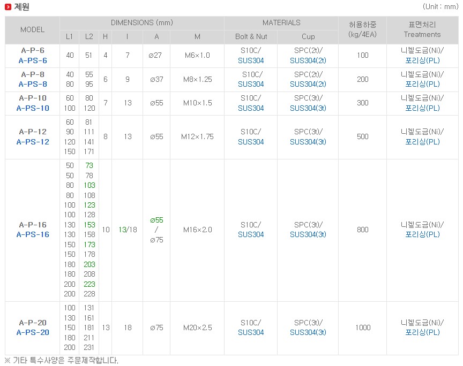
Task: Click the 표면처리 Treatments header
Action: point(422,29)
